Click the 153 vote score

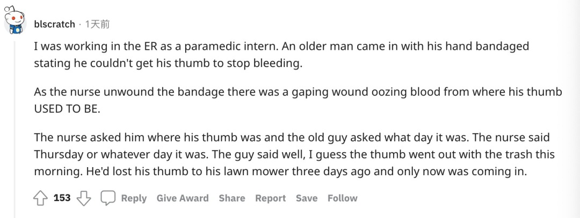coord(62,198)
